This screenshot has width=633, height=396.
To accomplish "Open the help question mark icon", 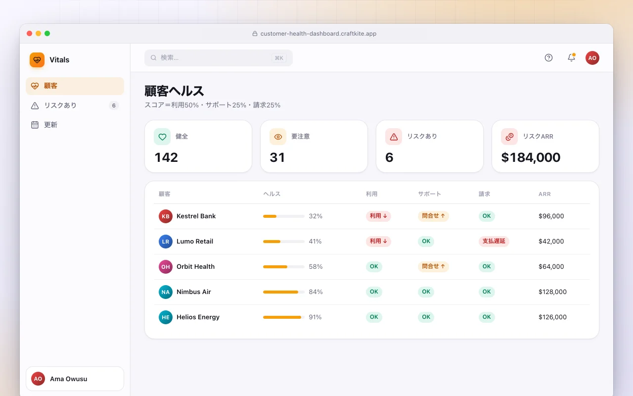I will click(x=548, y=58).
